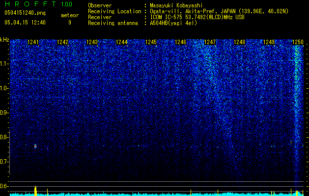Click time marker 1249
The width and height of the screenshot is (309, 196).
click(269, 42)
